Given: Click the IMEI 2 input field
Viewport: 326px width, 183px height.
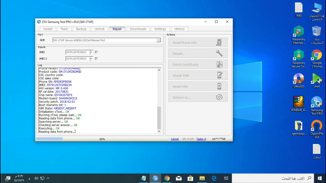Looking at the screenshot, I should (x=77, y=58).
